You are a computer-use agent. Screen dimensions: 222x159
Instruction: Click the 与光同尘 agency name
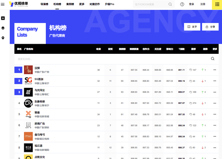(x=39, y=90)
